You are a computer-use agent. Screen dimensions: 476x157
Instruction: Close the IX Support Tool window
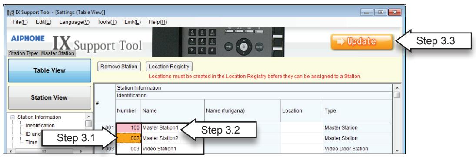pos(394,13)
